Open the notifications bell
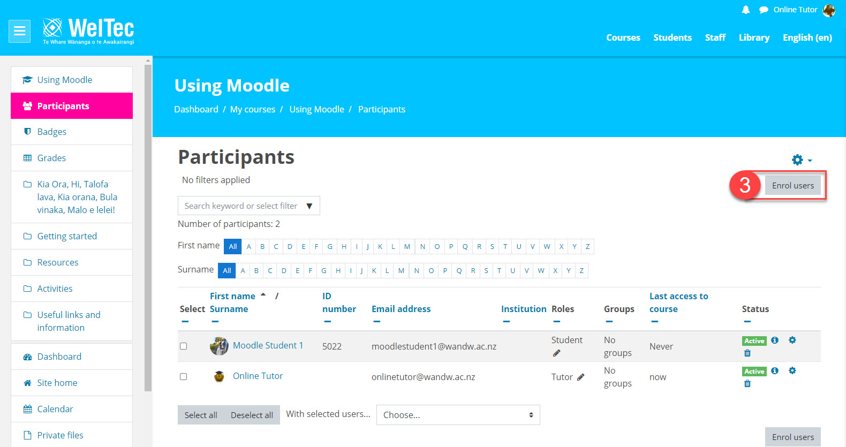846x447 pixels. 745,10
